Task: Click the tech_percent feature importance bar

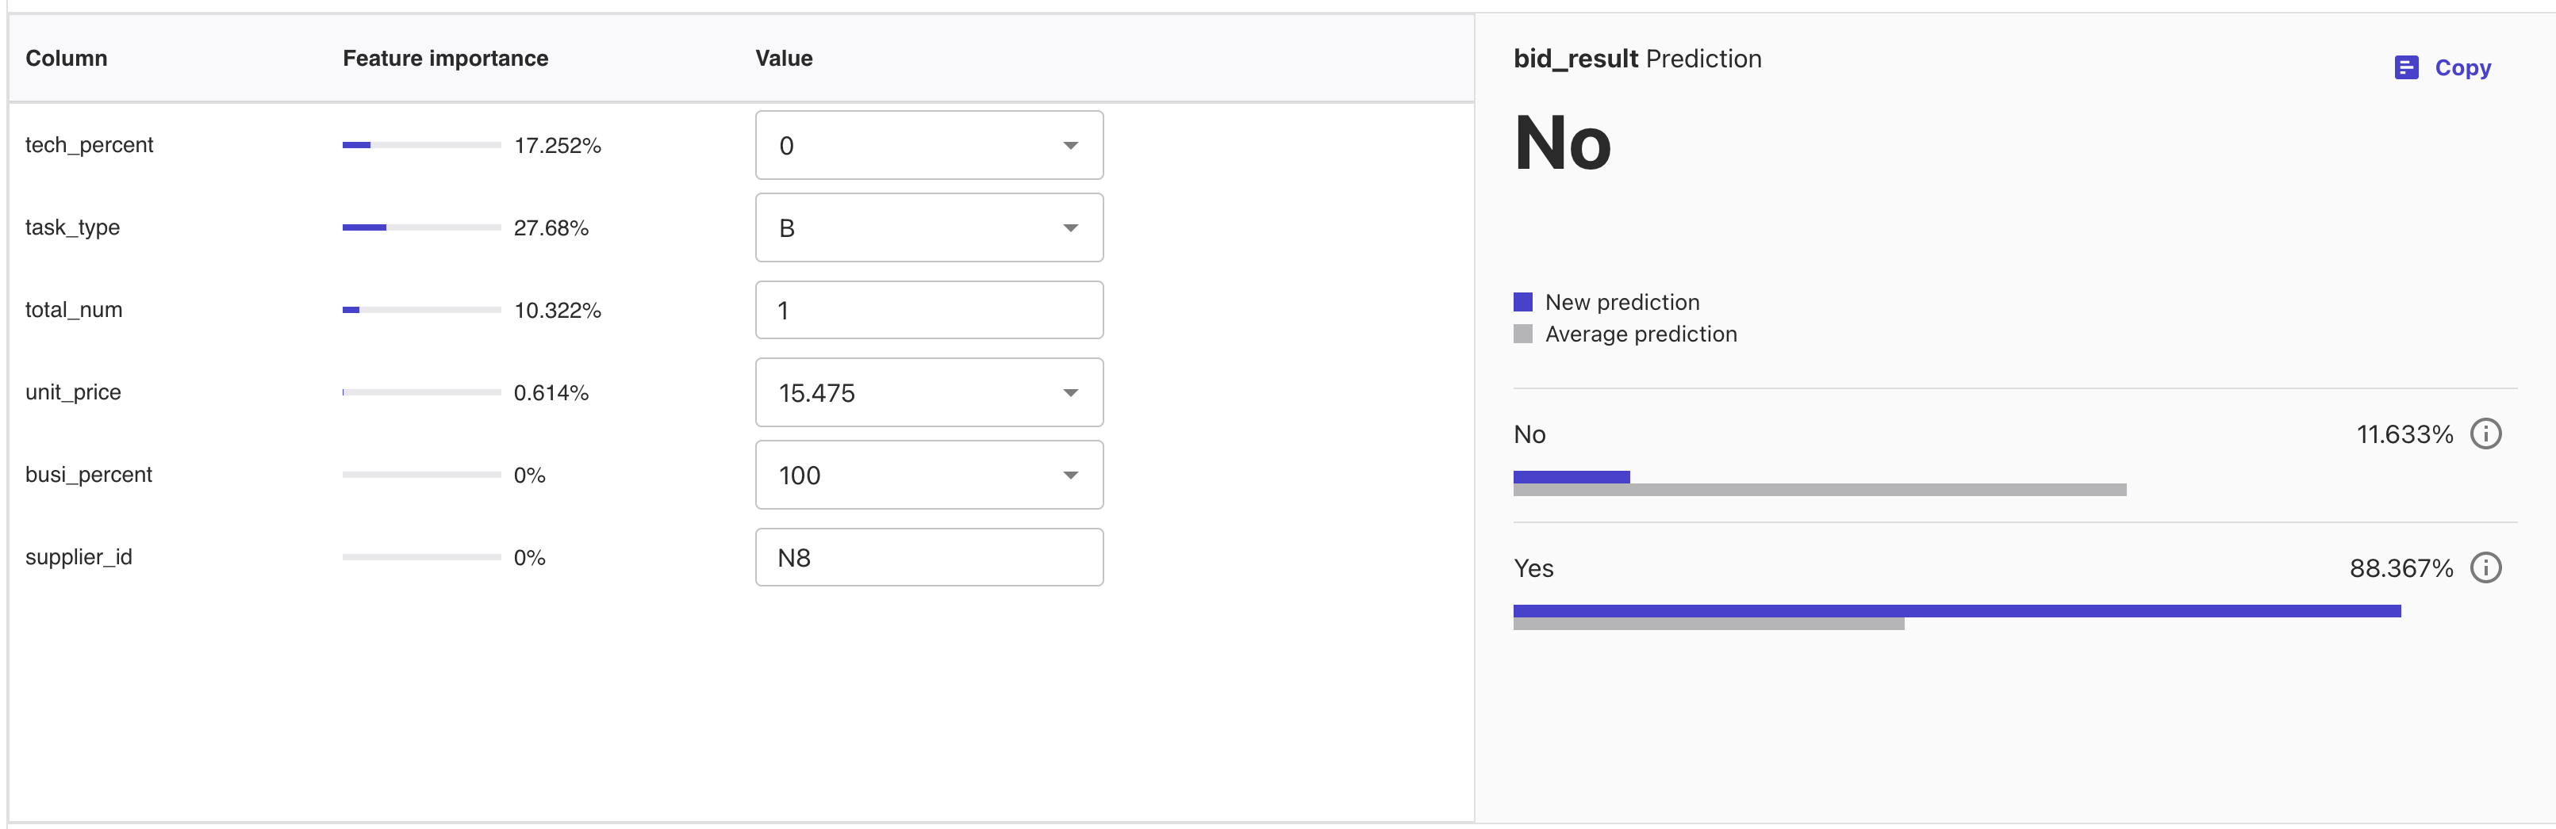Action: click(x=420, y=145)
